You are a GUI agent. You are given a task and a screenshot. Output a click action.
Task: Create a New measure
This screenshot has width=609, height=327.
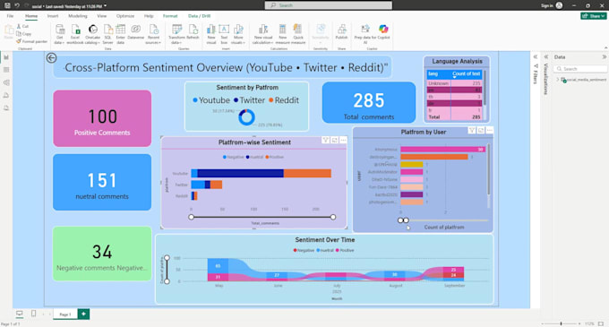coord(282,34)
